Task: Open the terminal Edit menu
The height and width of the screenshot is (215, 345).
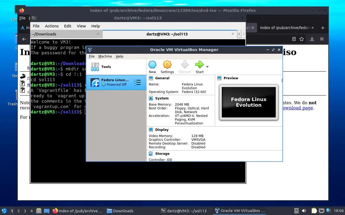Action: 68,26
